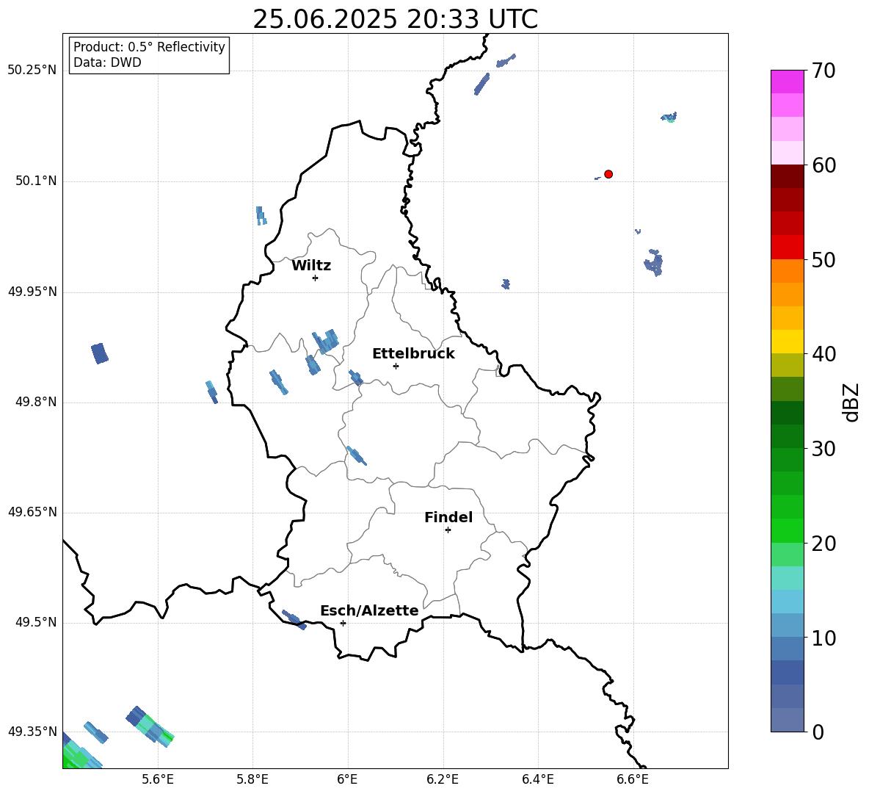Click the 0 tick on colorbar
The height and width of the screenshot is (794, 869).
coord(818,732)
